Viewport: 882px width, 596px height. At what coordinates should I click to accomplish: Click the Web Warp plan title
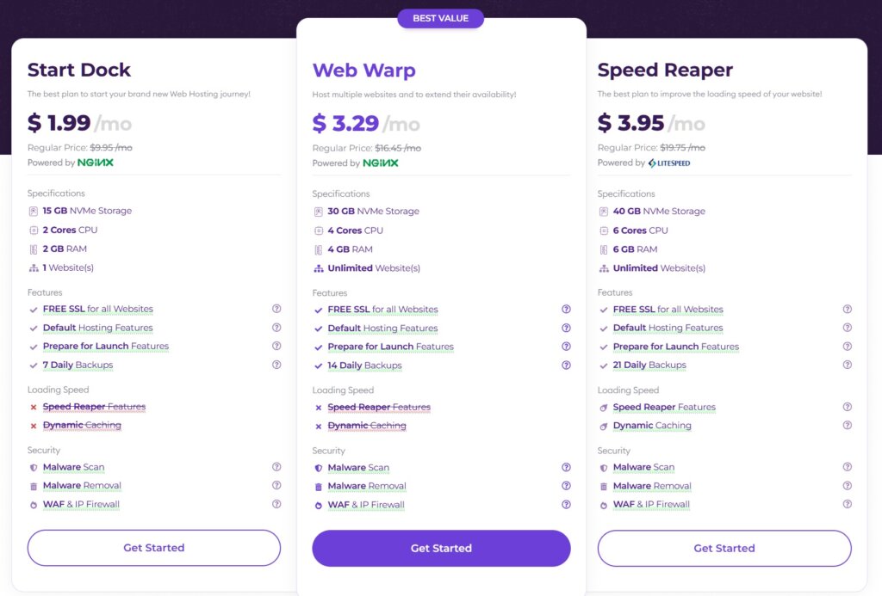pyautogui.click(x=363, y=71)
